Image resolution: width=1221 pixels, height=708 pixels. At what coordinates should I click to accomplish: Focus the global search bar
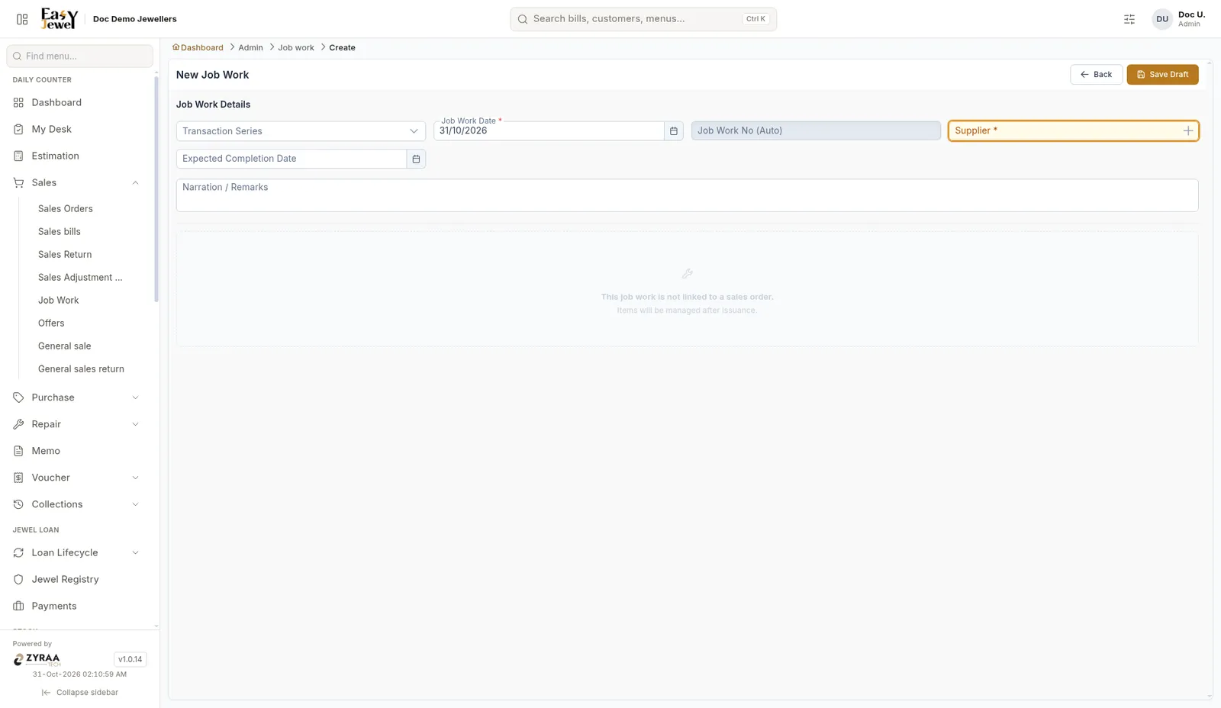click(643, 19)
